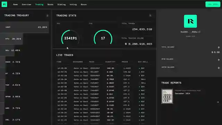Select the ETH 20.26% treasury bar
Image resolution: width=222 pixels, height=125 pixels.
tap(11, 39)
